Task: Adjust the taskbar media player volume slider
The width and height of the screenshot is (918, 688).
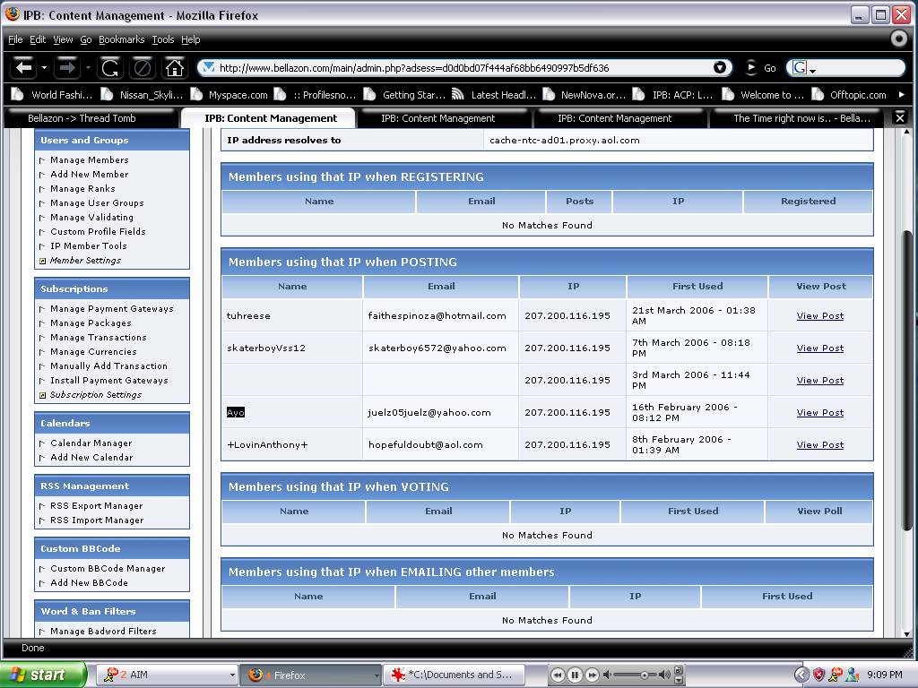Action: coord(643,675)
